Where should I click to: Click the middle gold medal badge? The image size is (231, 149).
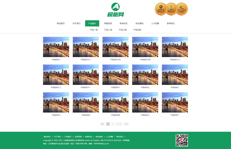(x=171, y=9)
